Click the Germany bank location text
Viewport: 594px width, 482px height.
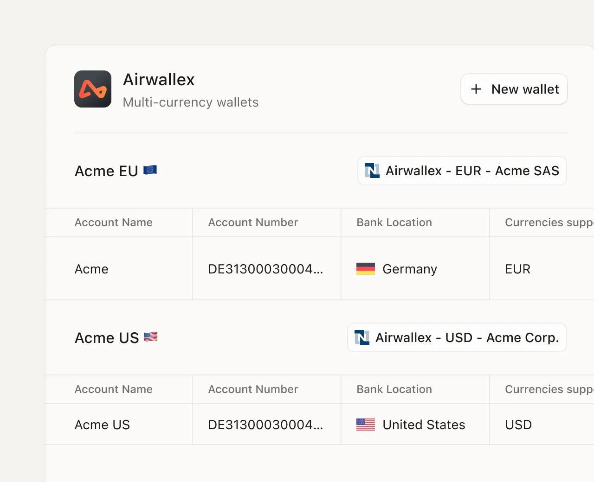click(410, 269)
